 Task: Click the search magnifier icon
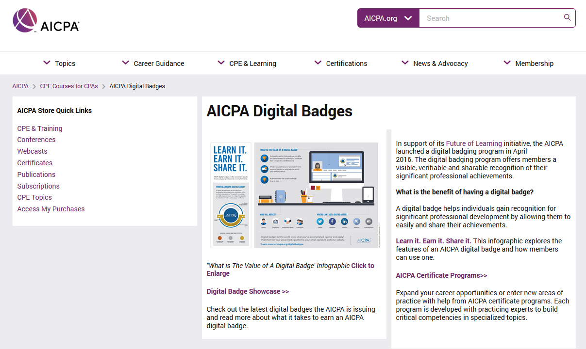[x=567, y=18]
